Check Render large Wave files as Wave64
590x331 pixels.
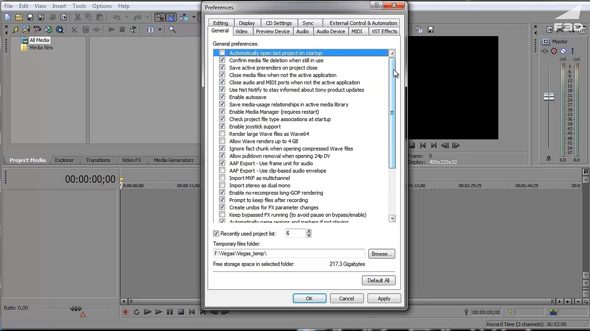tap(222, 134)
